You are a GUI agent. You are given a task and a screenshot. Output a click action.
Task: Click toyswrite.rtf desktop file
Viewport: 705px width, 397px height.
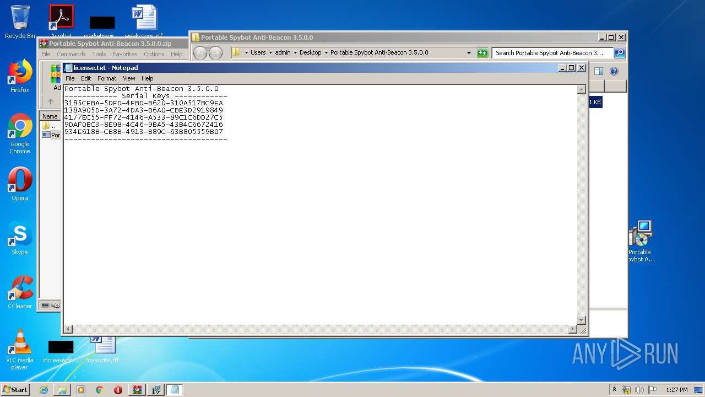102,350
